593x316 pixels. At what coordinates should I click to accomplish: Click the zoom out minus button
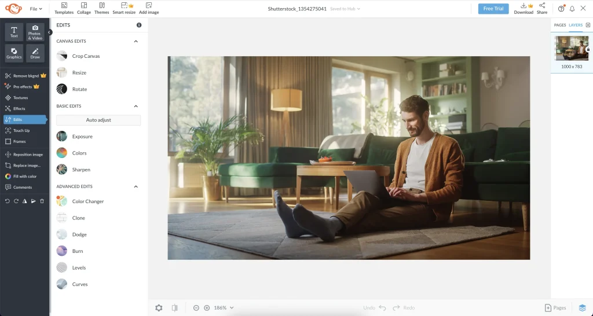coord(196,308)
